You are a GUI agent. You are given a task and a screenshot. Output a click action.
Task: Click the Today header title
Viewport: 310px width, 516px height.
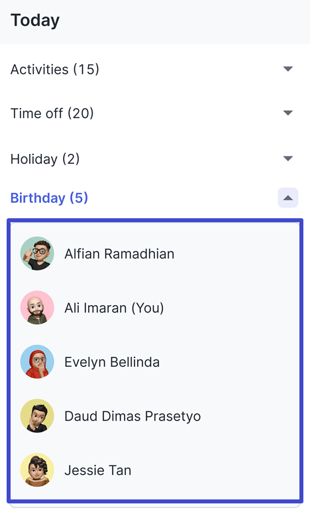tap(35, 21)
